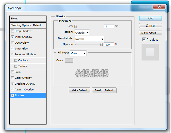Select the Styles entry in the list
Screen dimensions: 171x133
point(28,19)
